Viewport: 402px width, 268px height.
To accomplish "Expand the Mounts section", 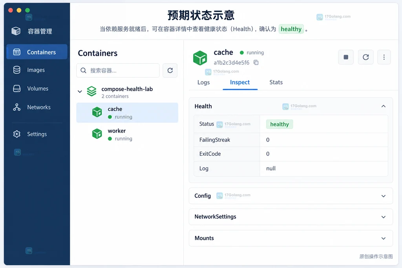I will [383, 238].
